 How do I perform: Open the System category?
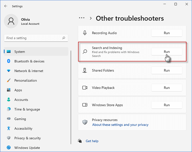coord(20,52)
